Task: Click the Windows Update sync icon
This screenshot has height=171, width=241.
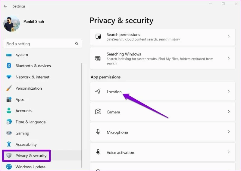Action: (x=9, y=167)
